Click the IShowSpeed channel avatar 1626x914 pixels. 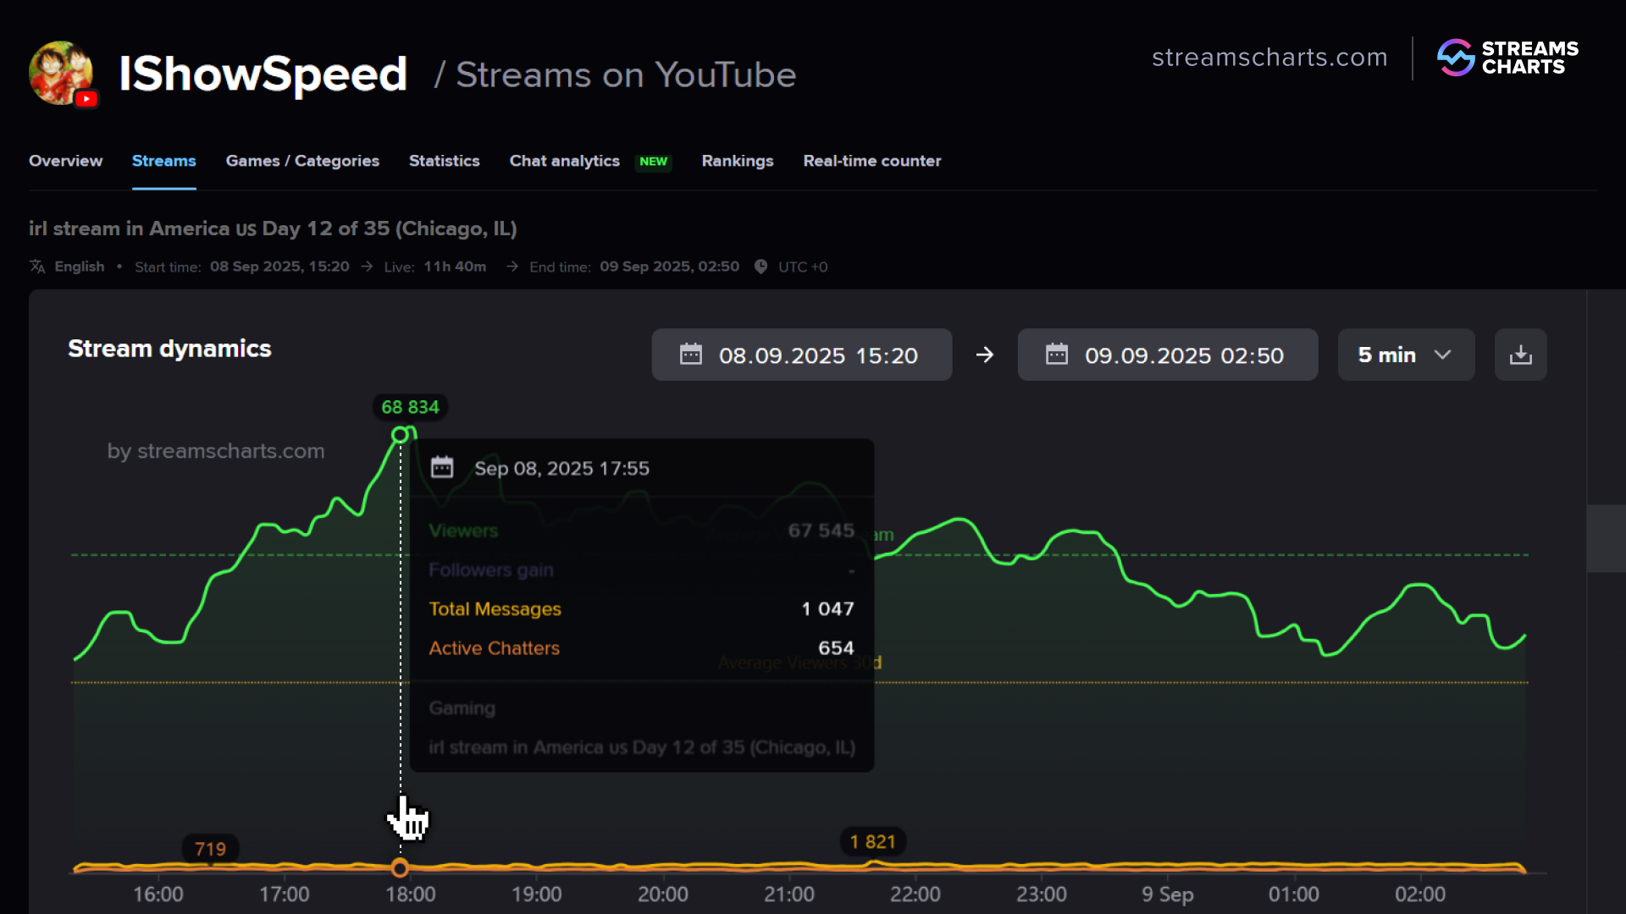pyautogui.click(x=61, y=74)
